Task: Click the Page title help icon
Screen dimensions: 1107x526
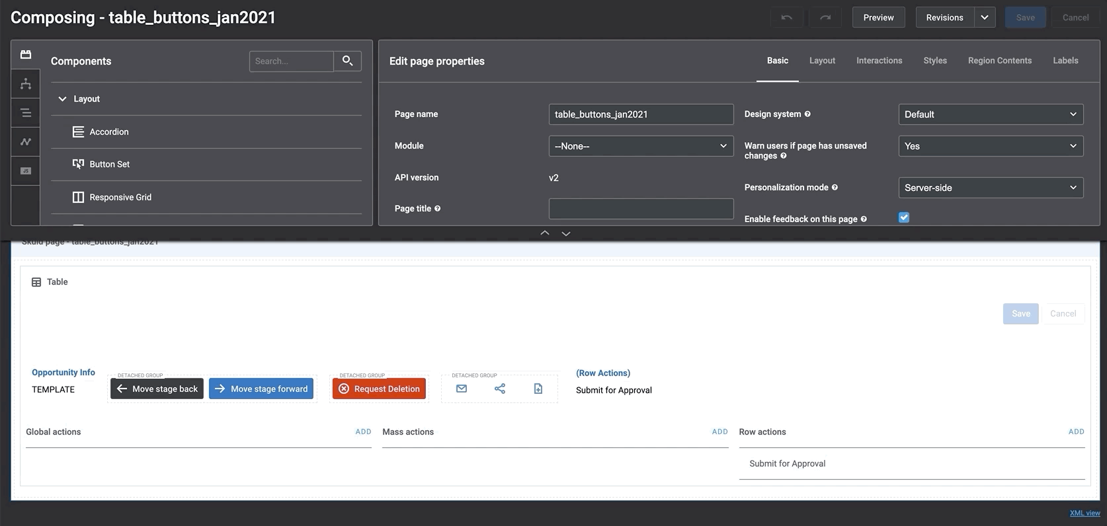Action: click(x=437, y=208)
